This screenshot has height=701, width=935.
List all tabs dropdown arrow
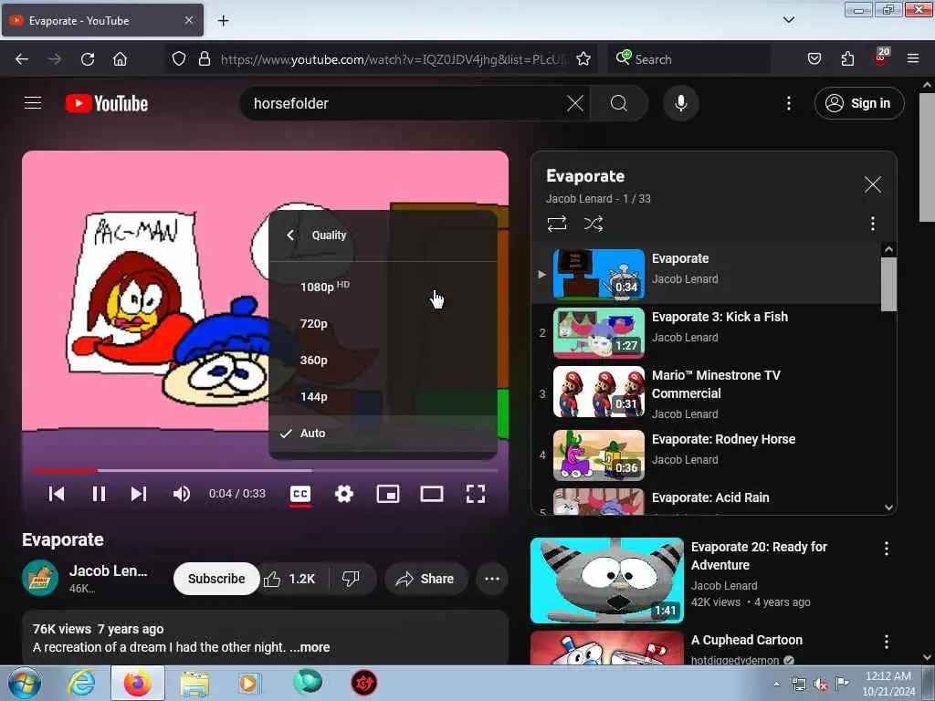(788, 20)
